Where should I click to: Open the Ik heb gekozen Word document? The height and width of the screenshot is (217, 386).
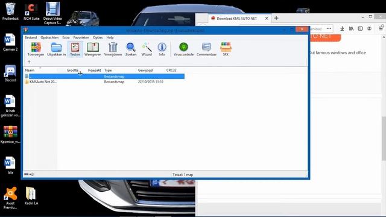(x=10, y=106)
